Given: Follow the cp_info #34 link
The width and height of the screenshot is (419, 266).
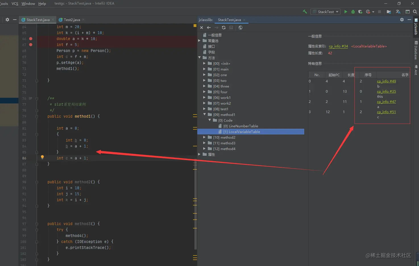Looking at the screenshot, I should click(338, 46).
